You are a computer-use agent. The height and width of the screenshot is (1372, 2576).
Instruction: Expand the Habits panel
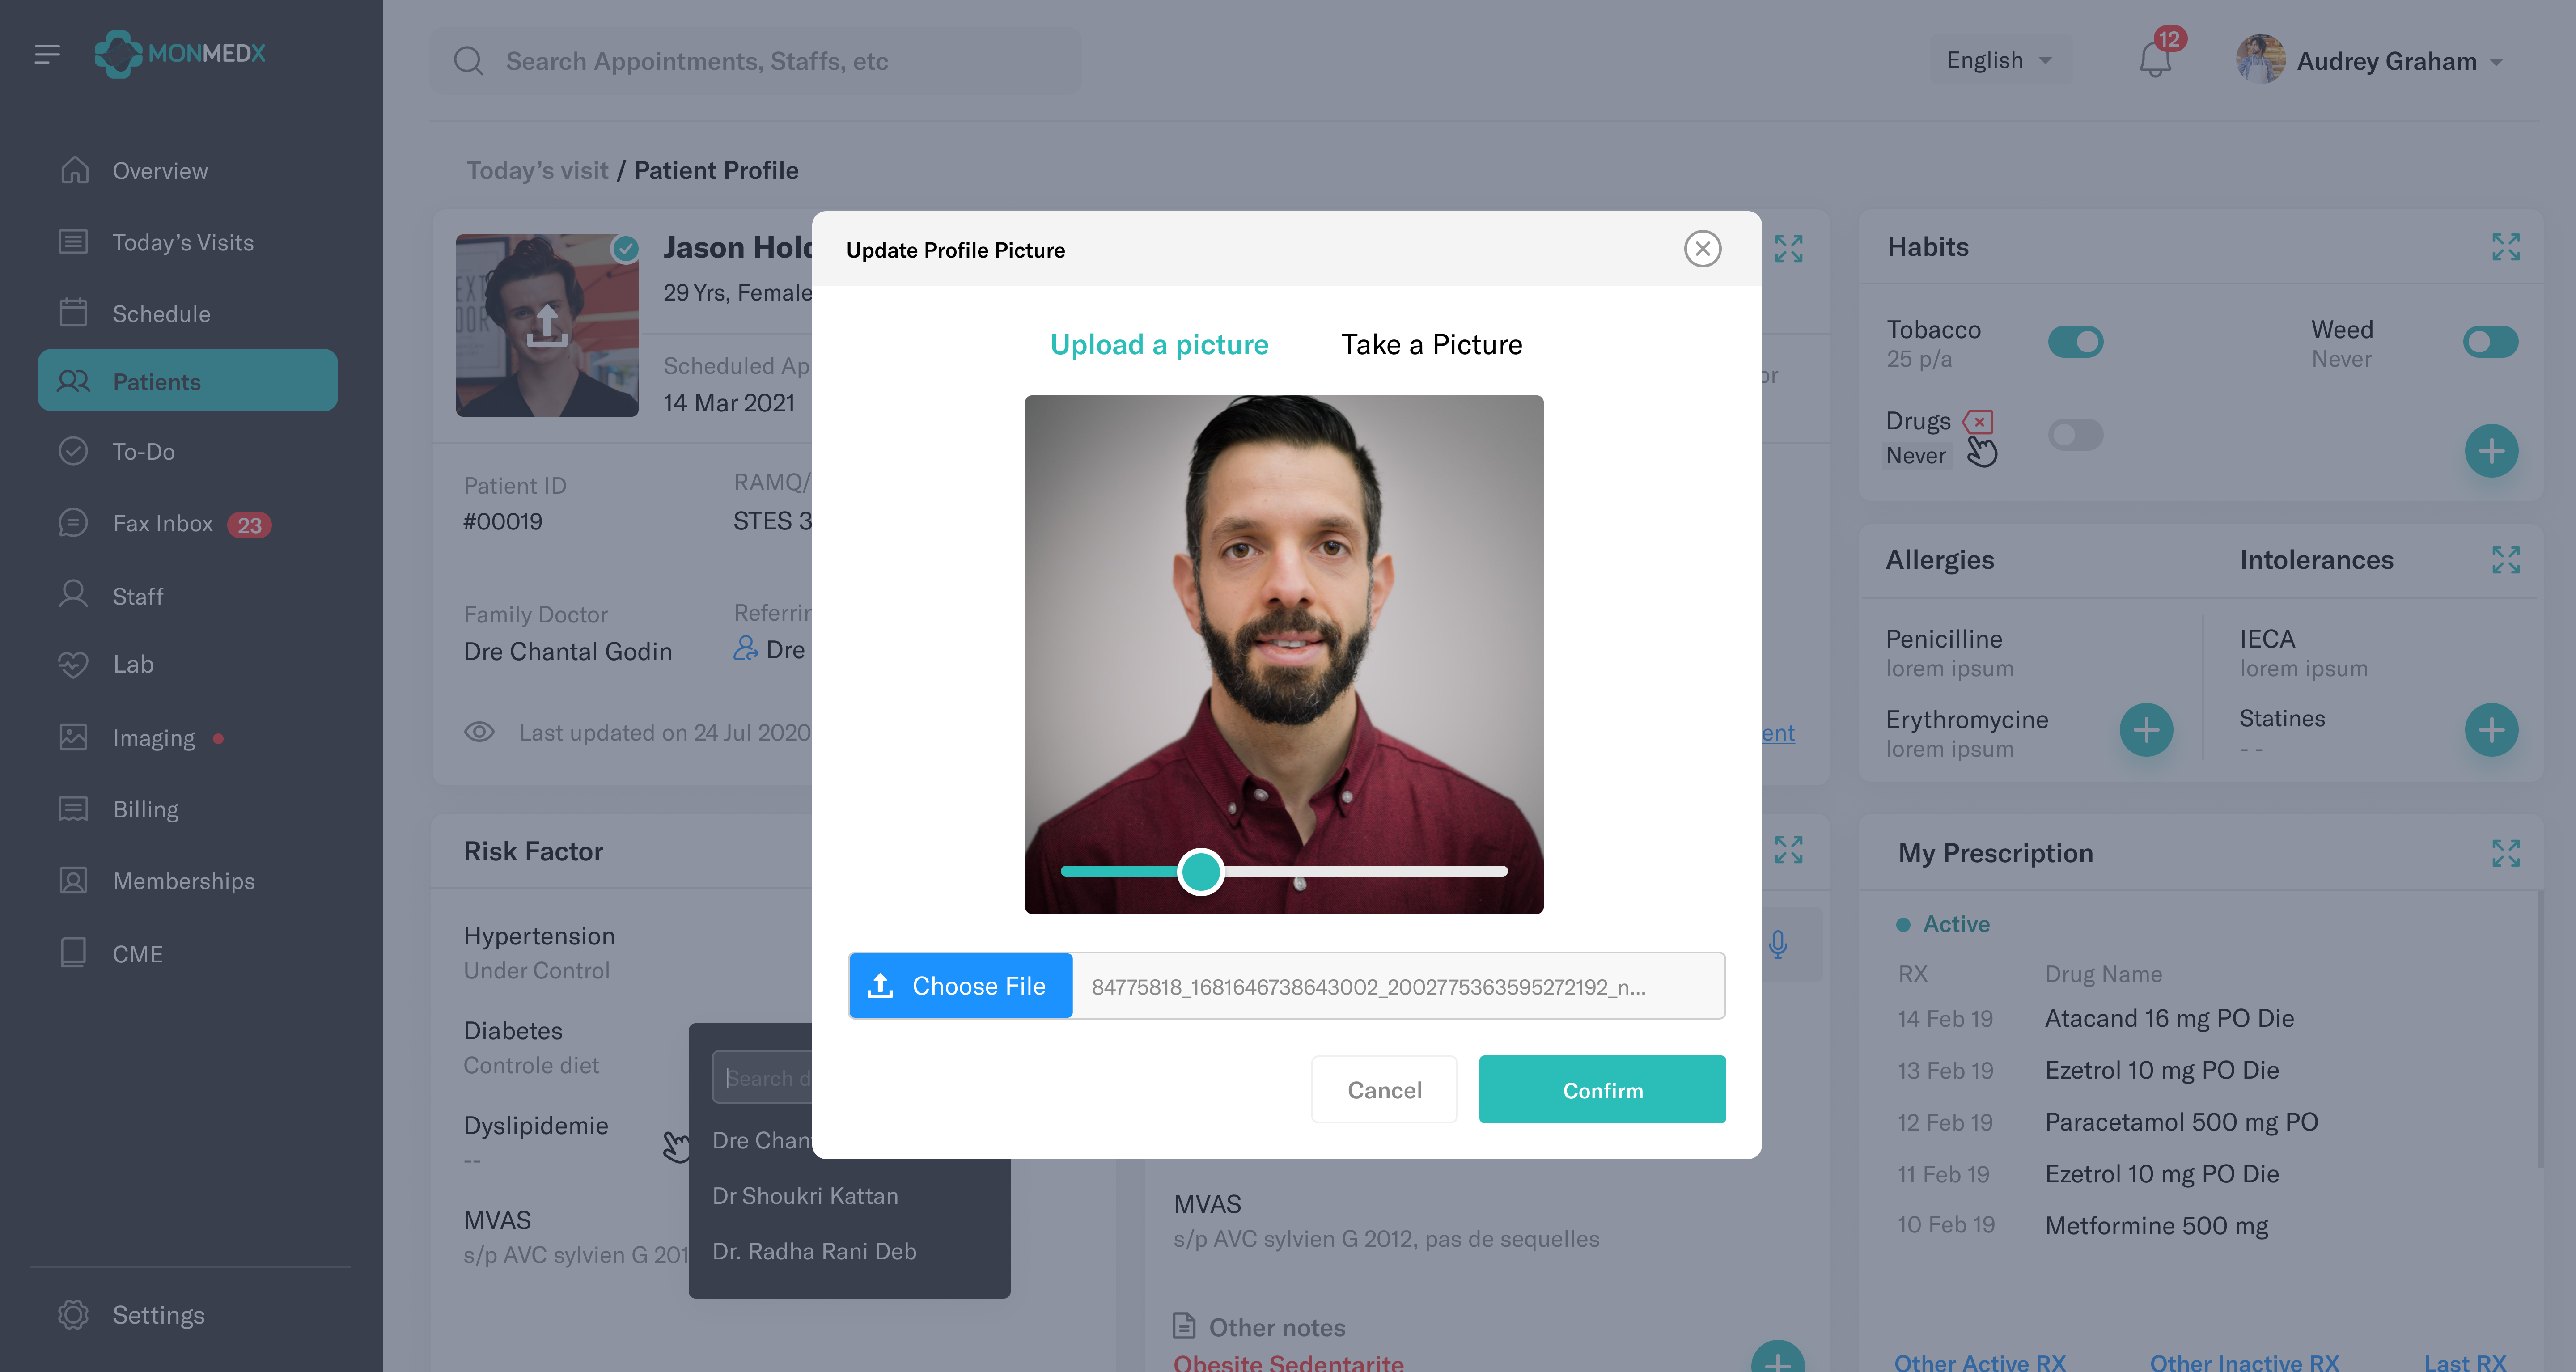pos(2506,247)
